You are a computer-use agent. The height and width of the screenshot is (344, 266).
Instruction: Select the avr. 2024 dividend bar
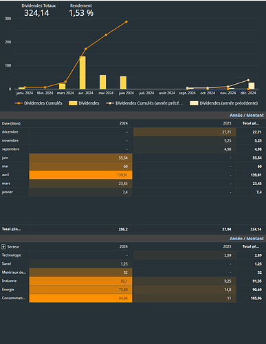pyautogui.click(x=82, y=73)
